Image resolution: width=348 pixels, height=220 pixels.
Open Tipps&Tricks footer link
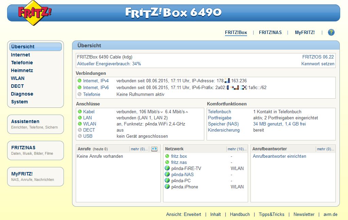272,215
